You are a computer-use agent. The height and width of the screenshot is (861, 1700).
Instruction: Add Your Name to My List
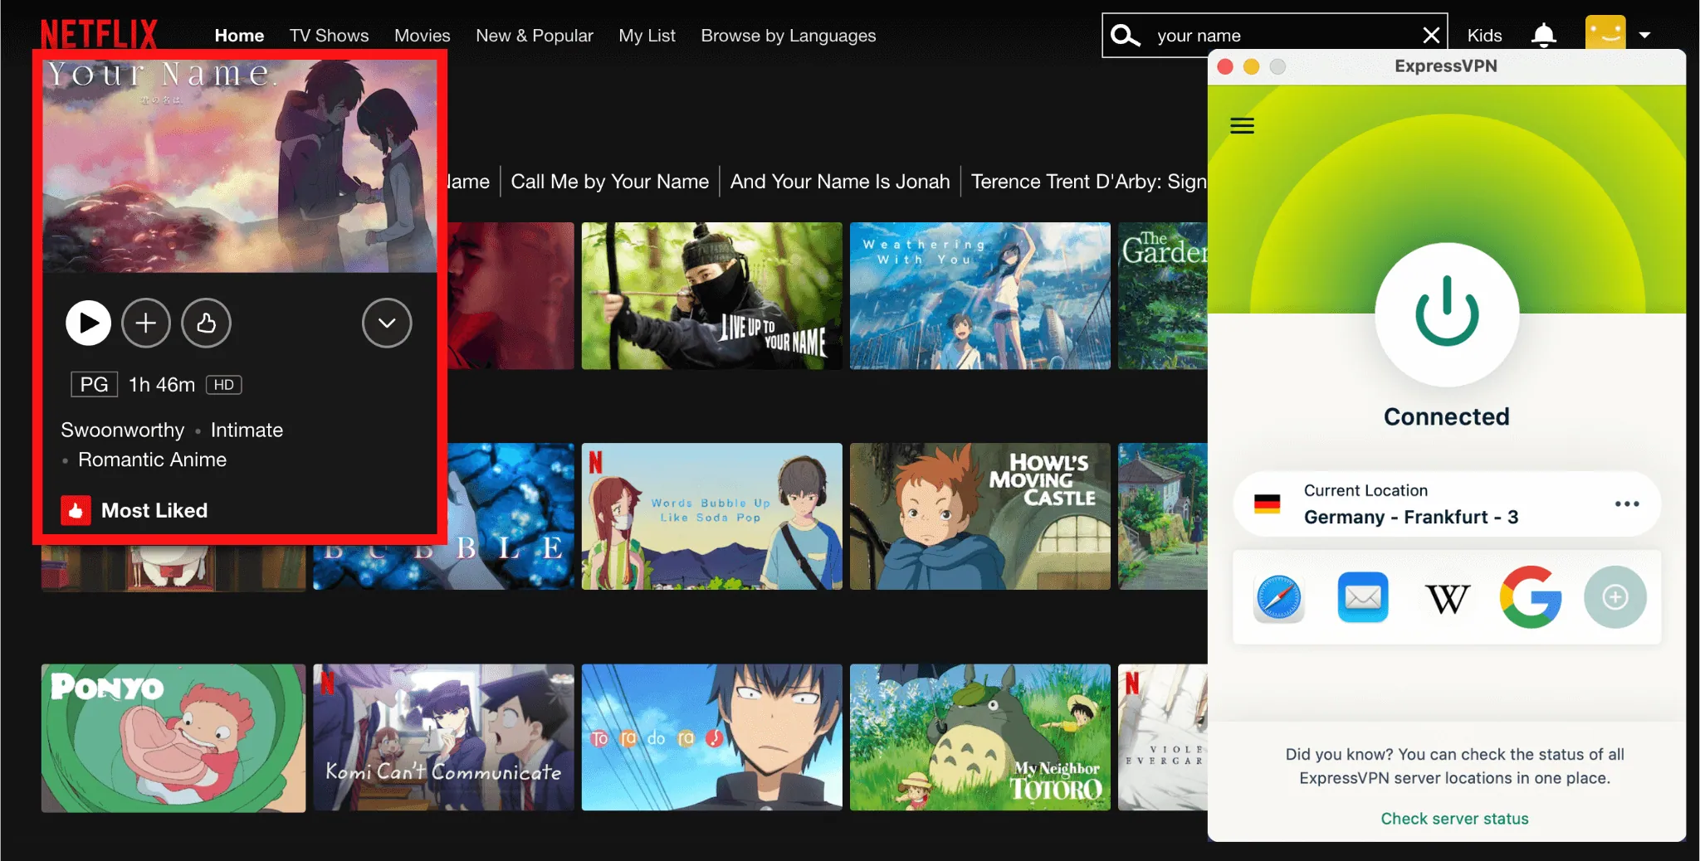tap(146, 323)
